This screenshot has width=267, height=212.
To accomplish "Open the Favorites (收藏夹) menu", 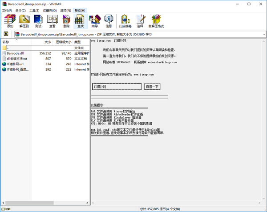I will pyautogui.click(x=49, y=11).
